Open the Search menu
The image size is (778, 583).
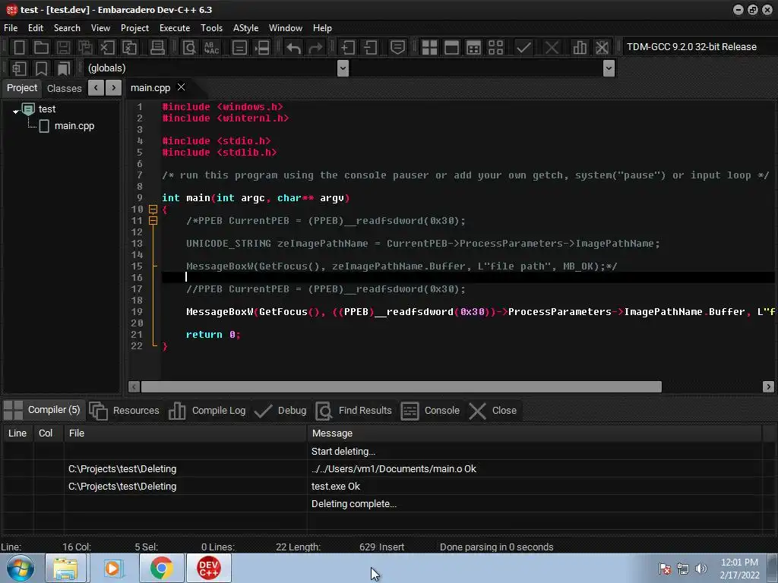click(x=67, y=28)
